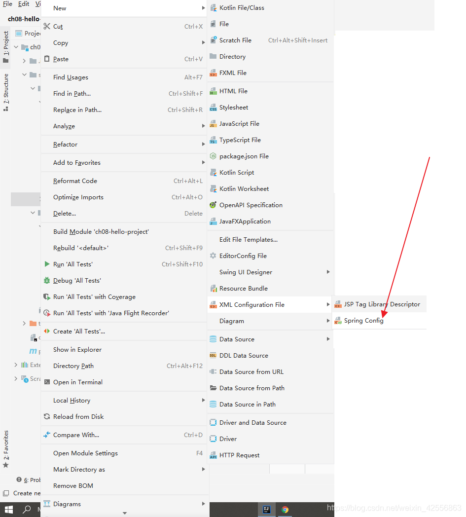Click IntelliJ IDEA icon in Windows taskbar
The height and width of the screenshot is (517, 466).
pos(267,510)
